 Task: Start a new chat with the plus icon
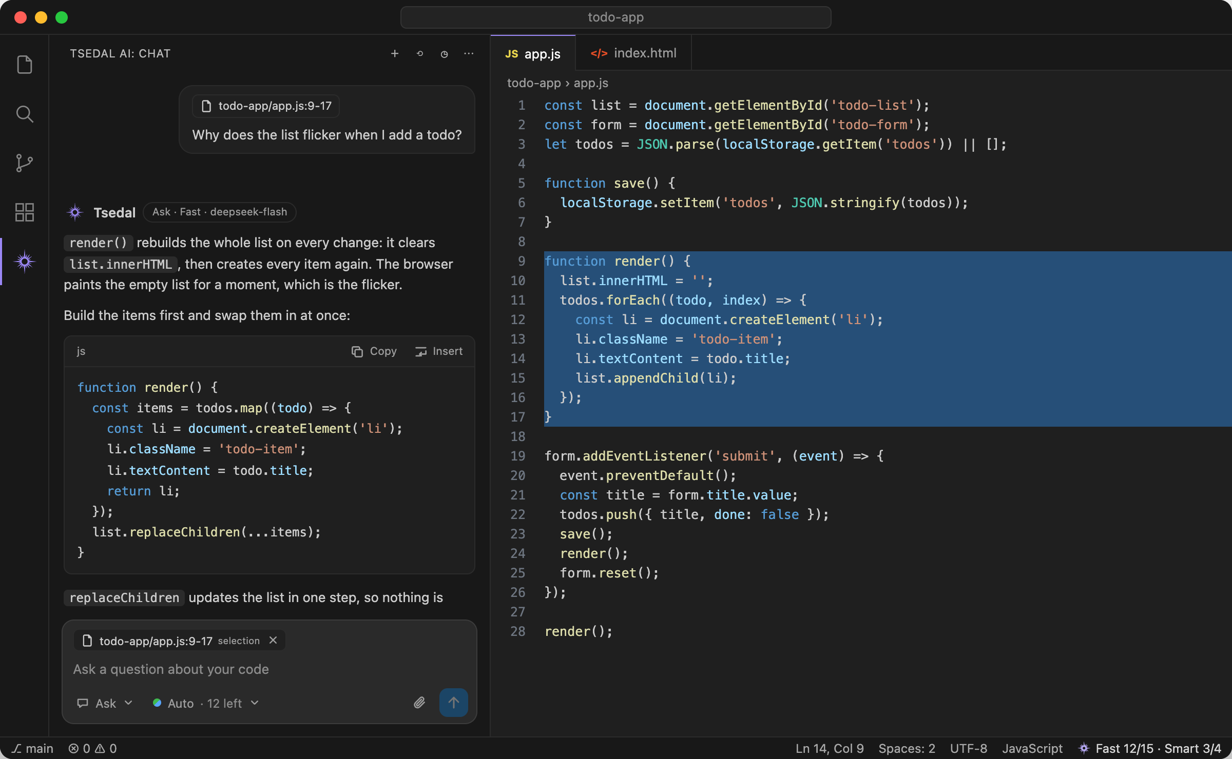[x=395, y=53]
